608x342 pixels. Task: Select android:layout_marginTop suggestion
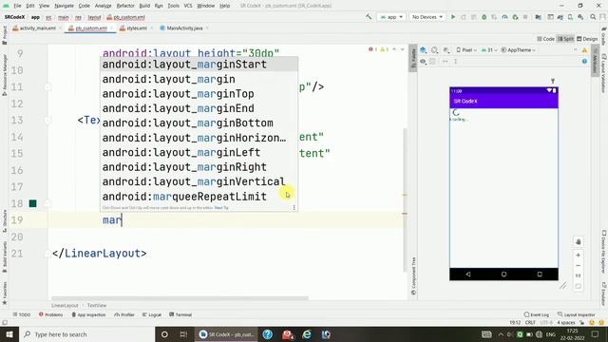tap(199, 94)
